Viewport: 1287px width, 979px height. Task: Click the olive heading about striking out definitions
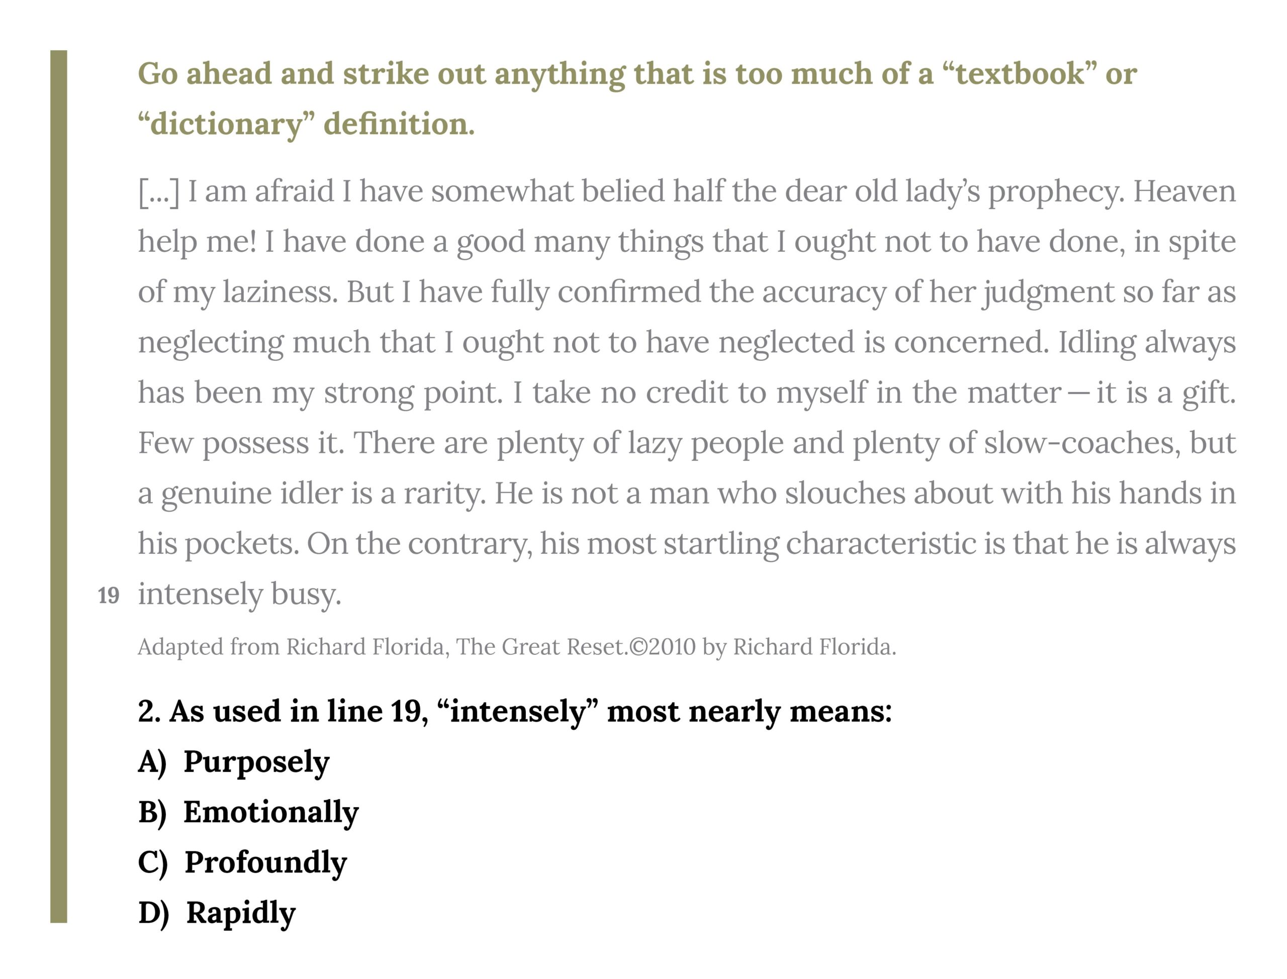637,99
